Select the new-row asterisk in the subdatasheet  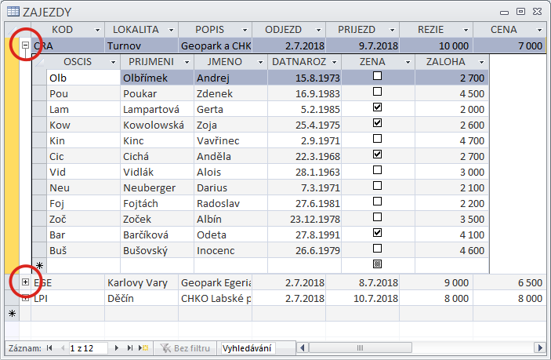coord(39,266)
